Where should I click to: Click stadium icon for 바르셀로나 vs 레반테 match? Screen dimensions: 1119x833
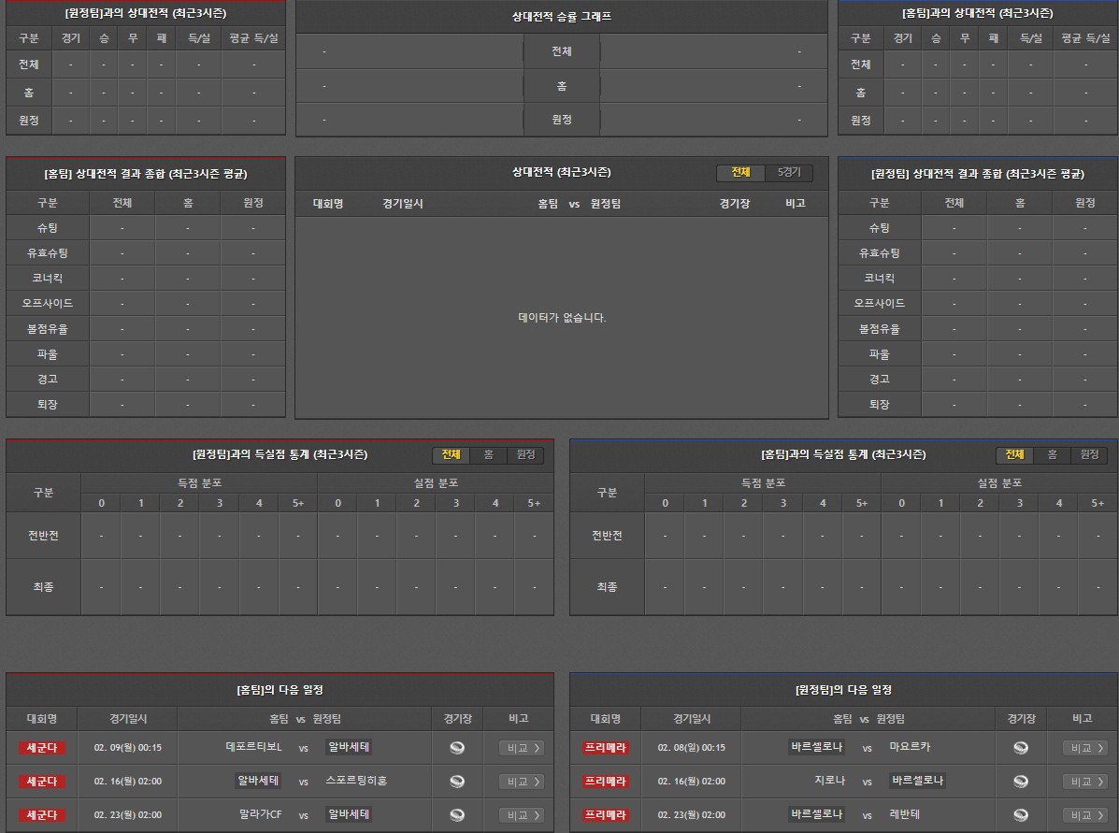click(x=1021, y=815)
